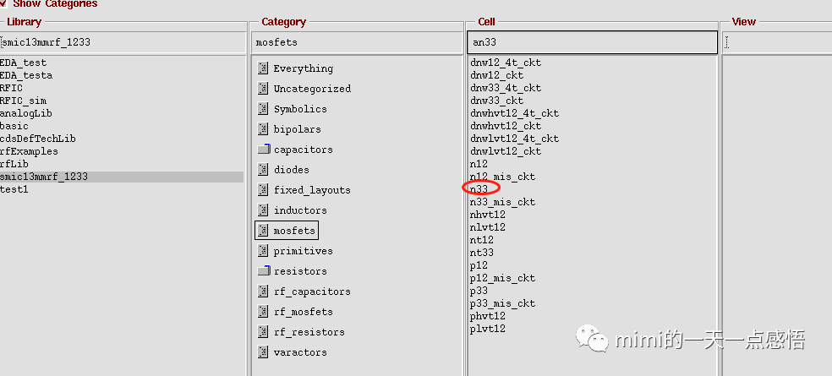The width and height of the screenshot is (832, 376).
Task: Select the Uncategorized category label
Action: coord(312,89)
